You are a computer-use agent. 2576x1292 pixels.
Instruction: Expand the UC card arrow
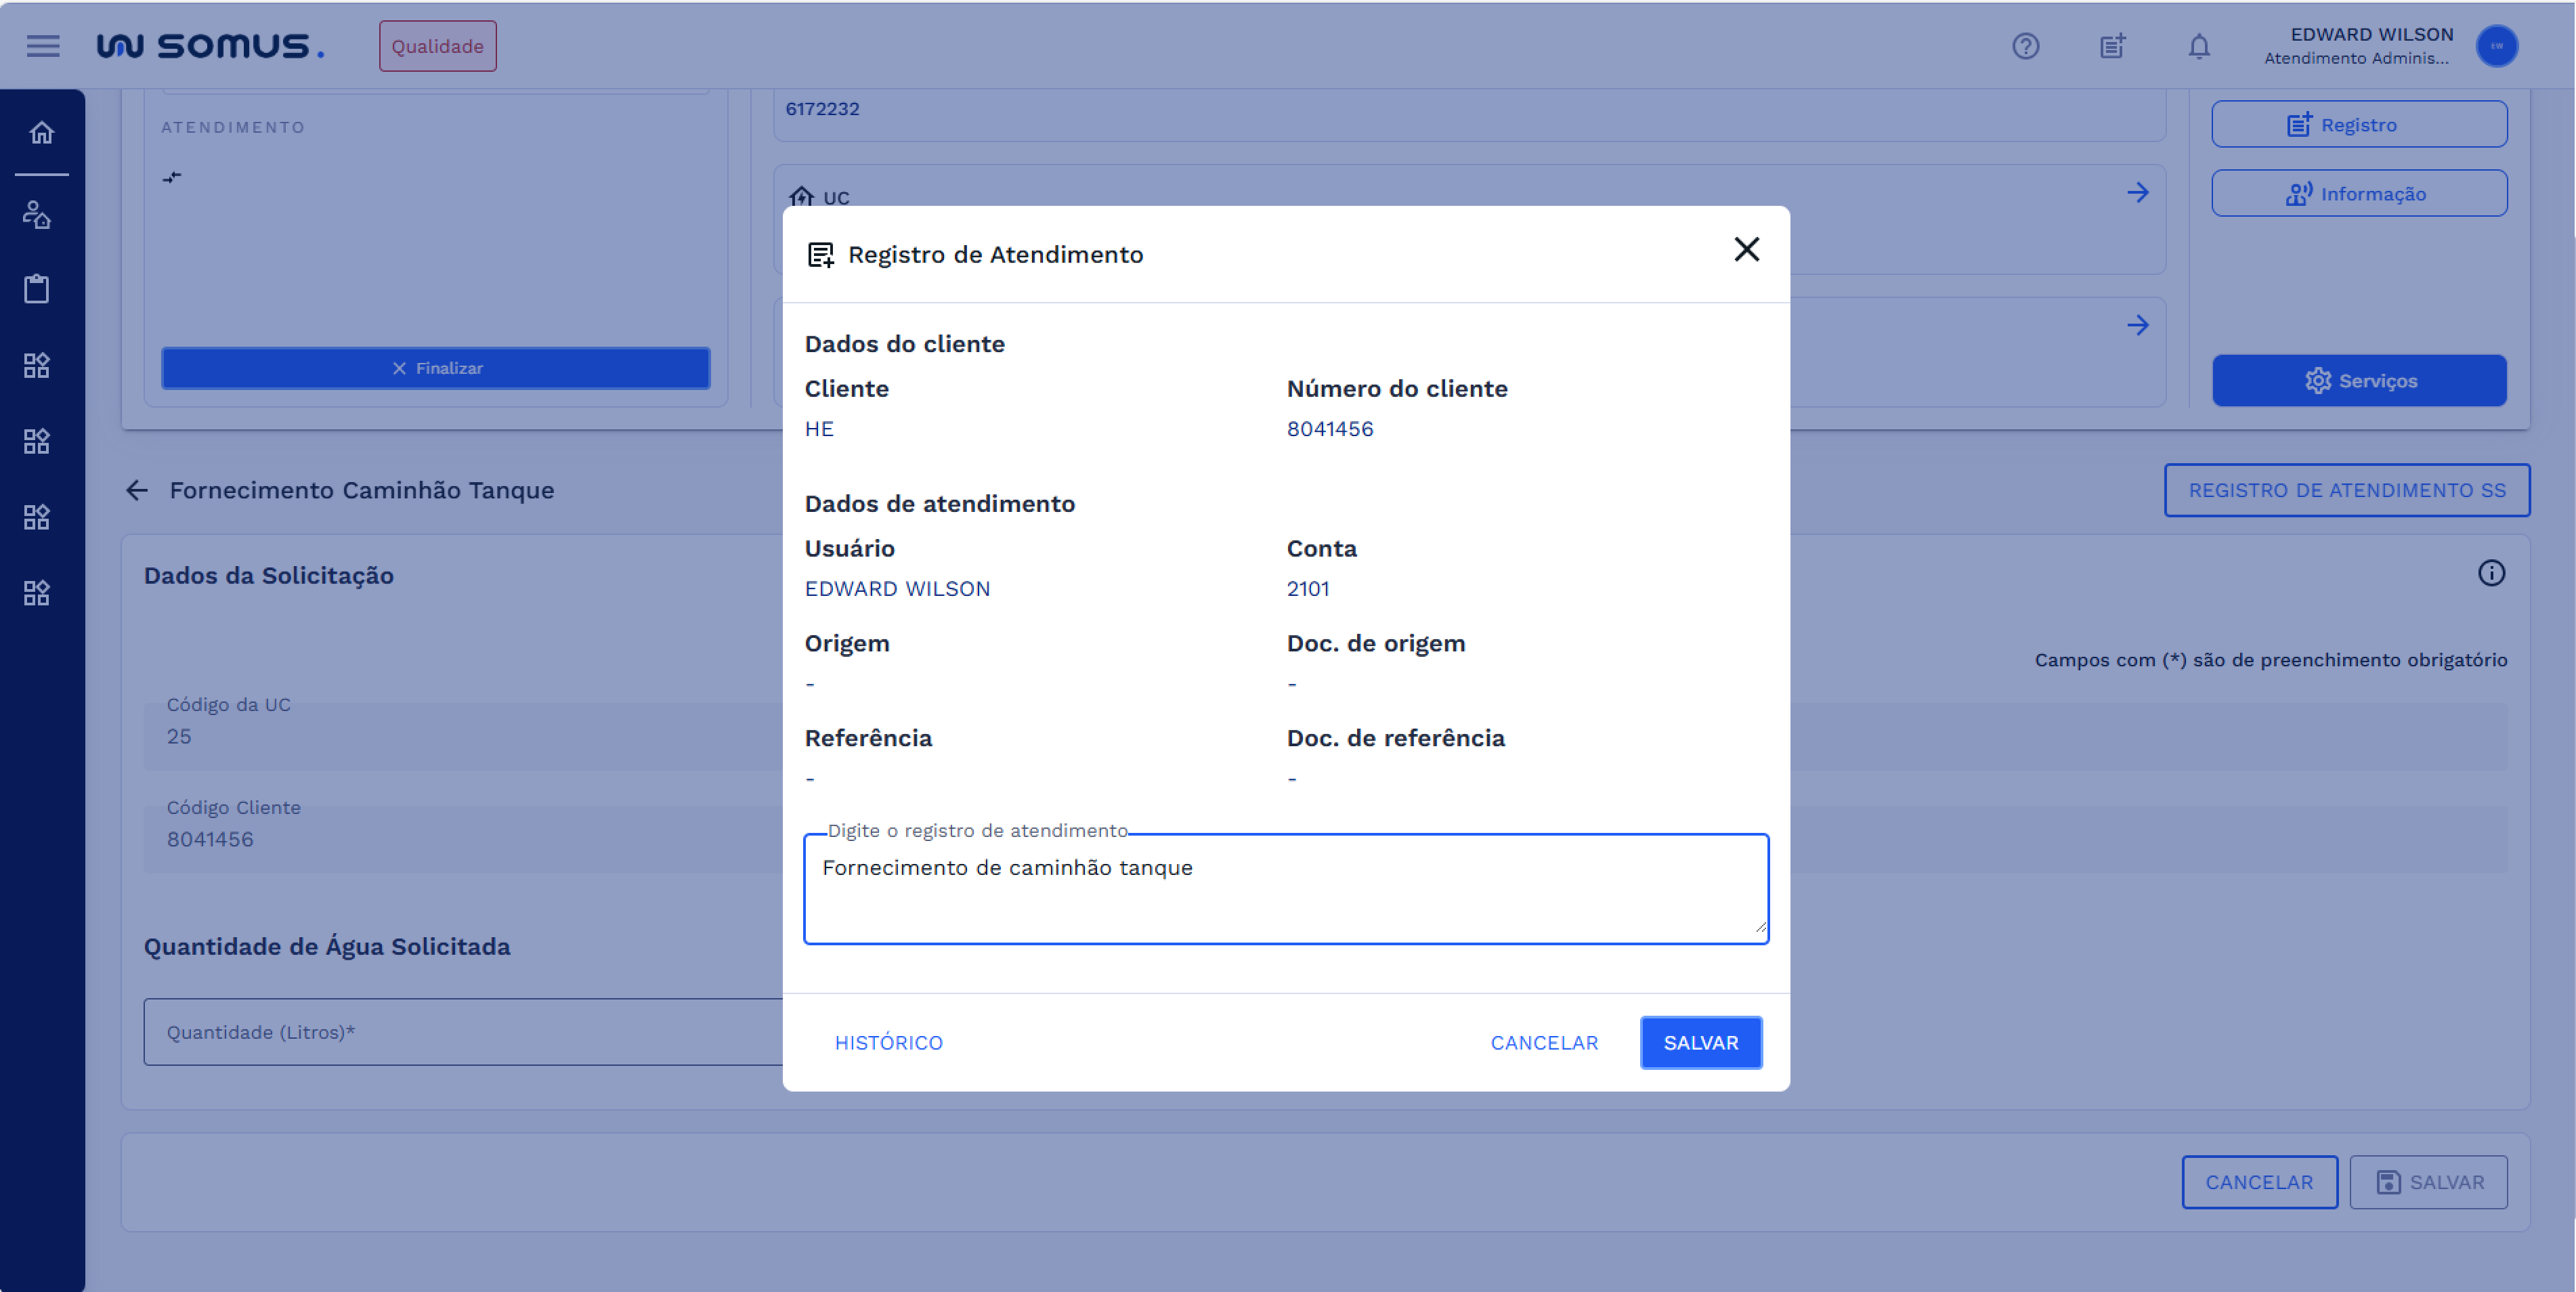(2137, 192)
